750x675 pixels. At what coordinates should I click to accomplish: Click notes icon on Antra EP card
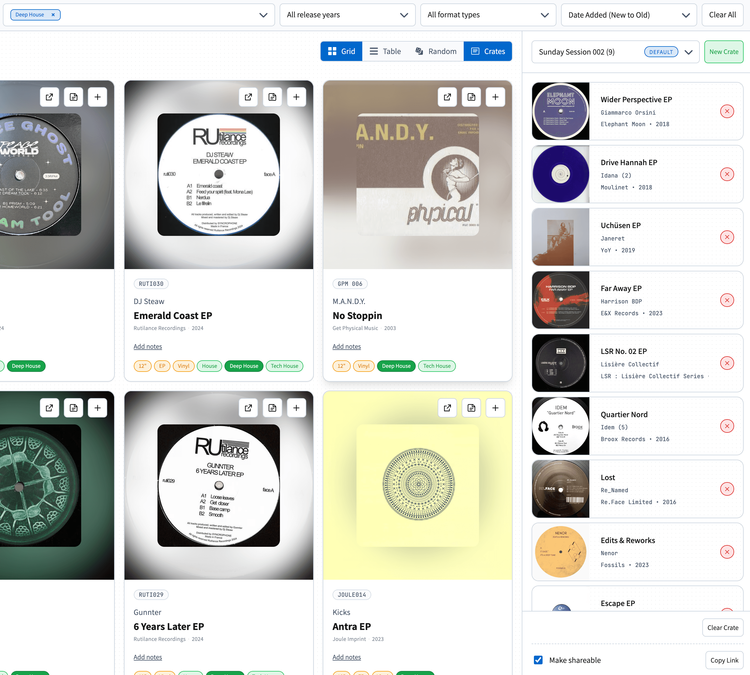point(471,408)
